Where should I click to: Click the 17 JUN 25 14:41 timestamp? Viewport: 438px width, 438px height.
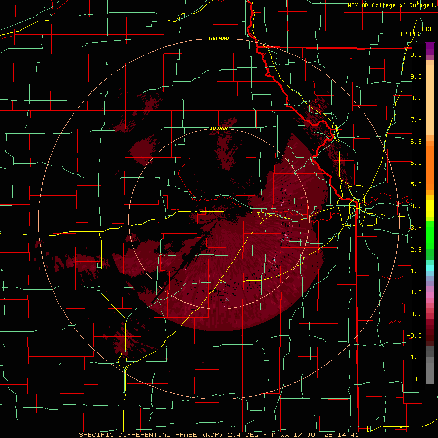(x=326, y=435)
